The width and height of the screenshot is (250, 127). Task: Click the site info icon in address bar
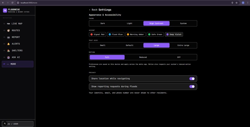pyautogui.click(x=18, y=3)
